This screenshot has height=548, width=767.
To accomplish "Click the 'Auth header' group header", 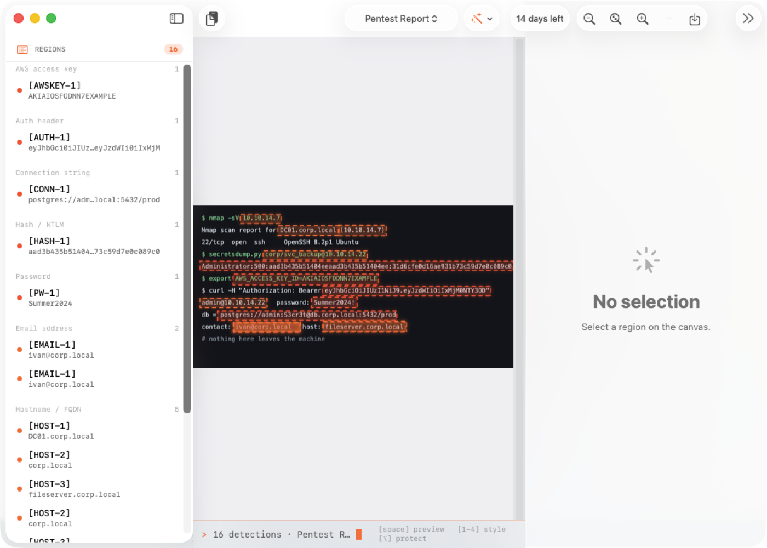I will point(39,121).
